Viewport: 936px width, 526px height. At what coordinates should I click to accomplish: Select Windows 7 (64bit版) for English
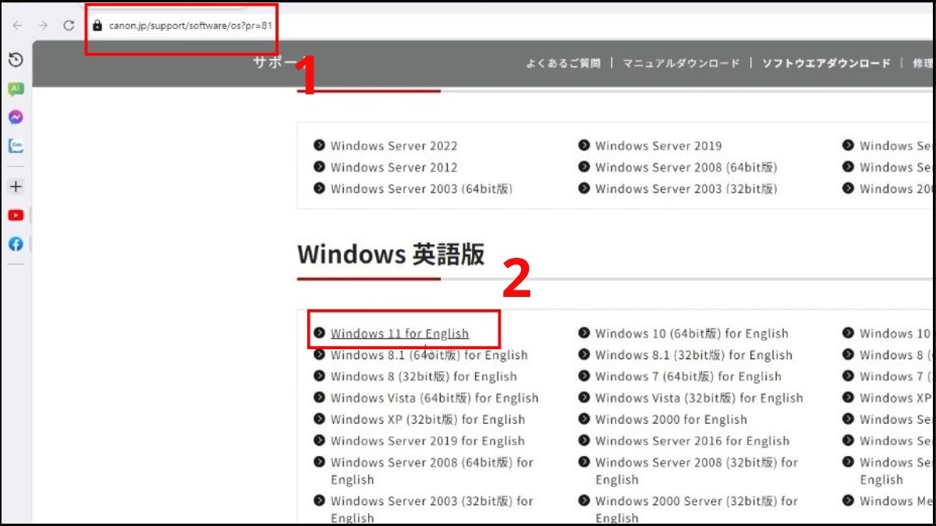coord(688,376)
